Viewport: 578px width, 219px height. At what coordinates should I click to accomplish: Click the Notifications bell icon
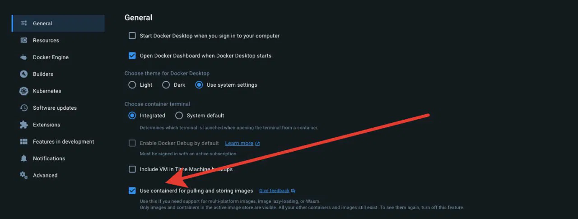24,158
